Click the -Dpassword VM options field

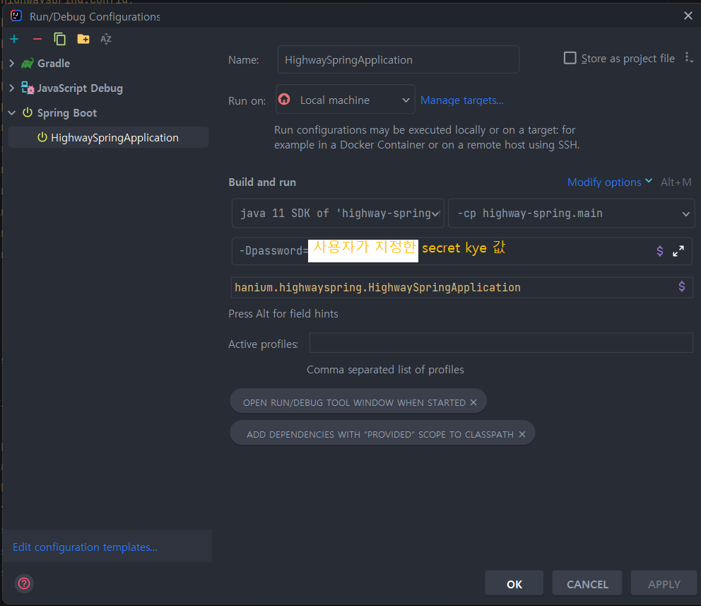(462, 251)
